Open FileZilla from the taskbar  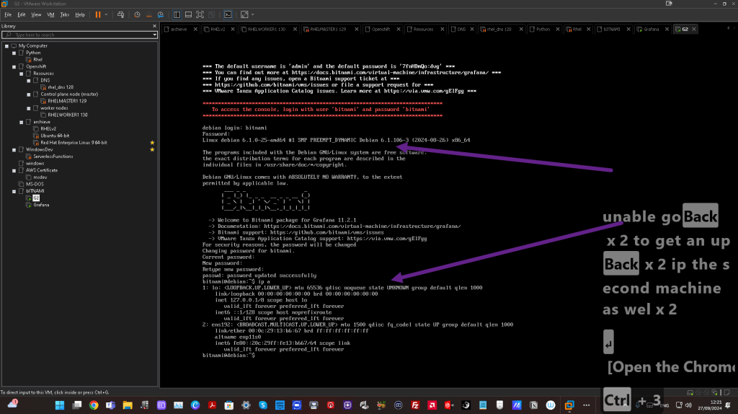coord(415,405)
